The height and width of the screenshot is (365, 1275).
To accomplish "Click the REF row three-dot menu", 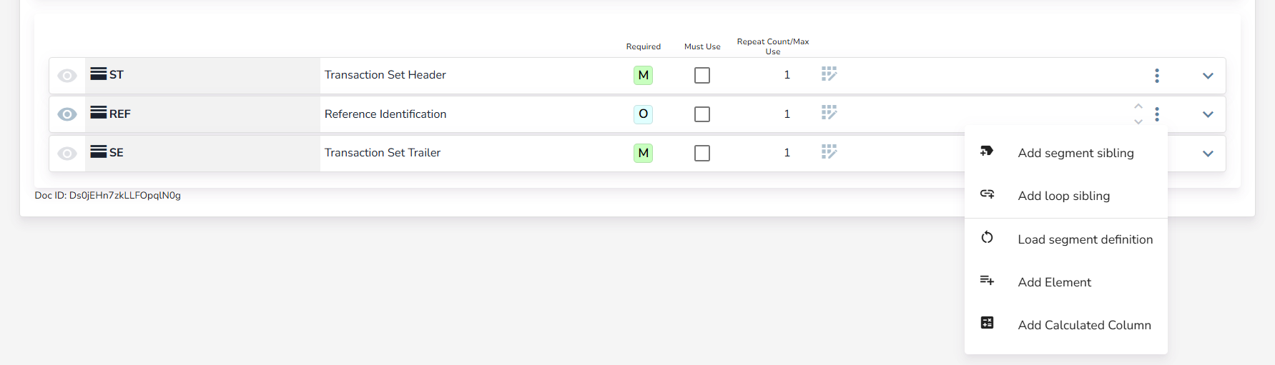I will (1156, 114).
